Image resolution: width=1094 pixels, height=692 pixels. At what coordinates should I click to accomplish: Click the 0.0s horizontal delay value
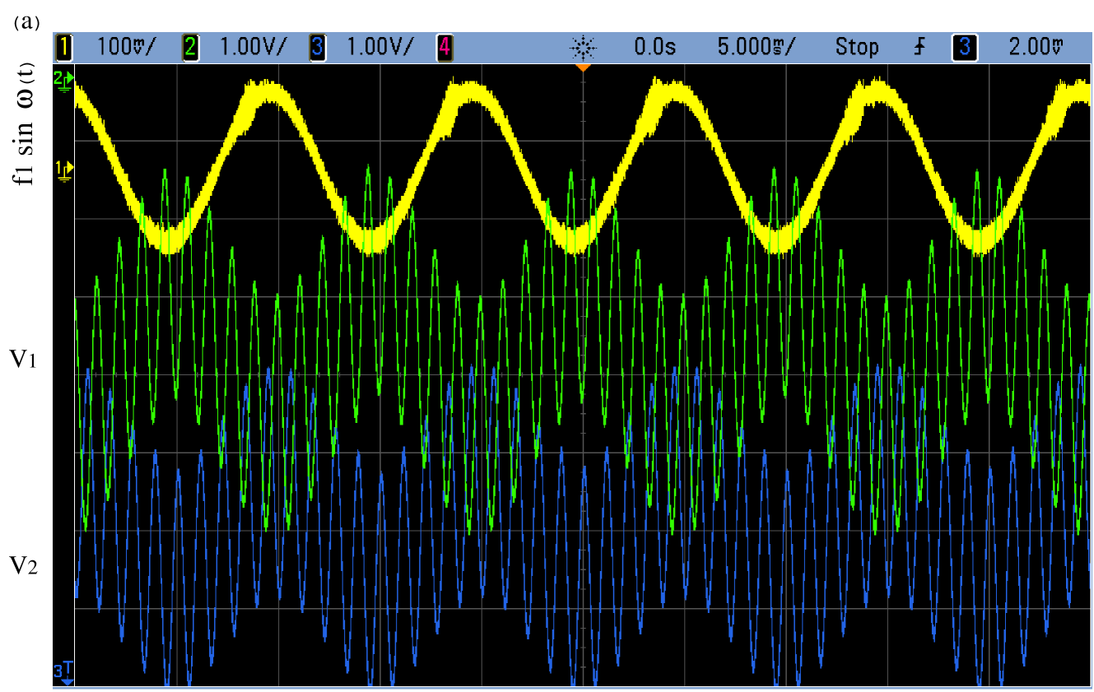[x=655, y=48]
